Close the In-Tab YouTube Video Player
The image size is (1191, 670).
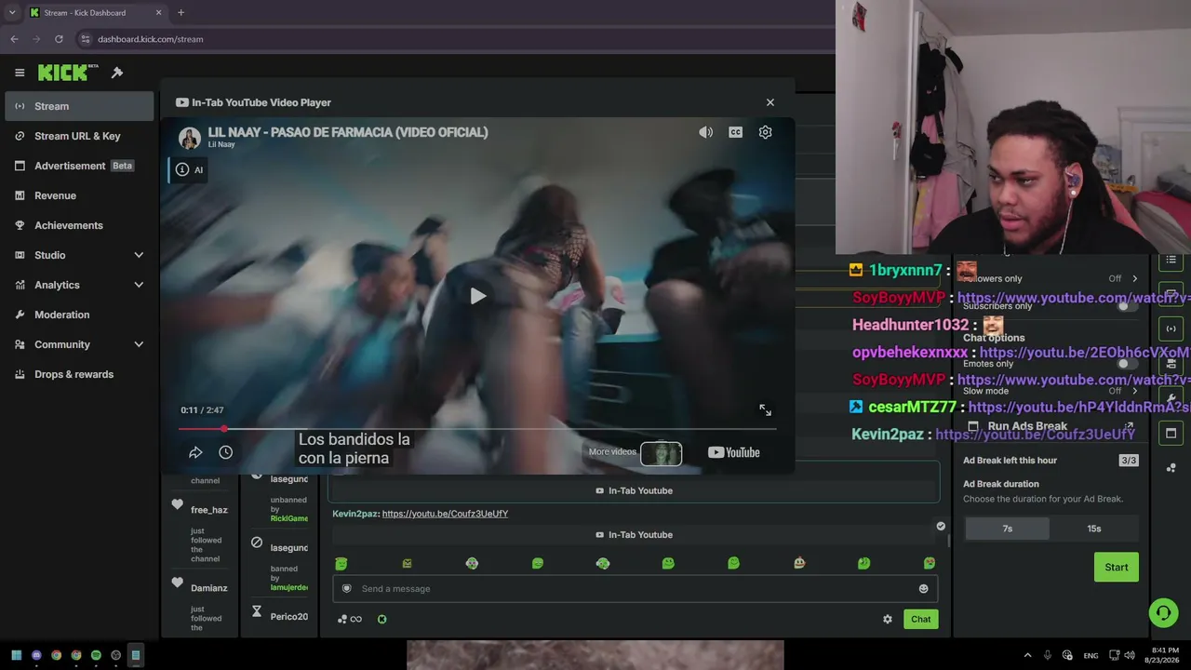[769, 102]
